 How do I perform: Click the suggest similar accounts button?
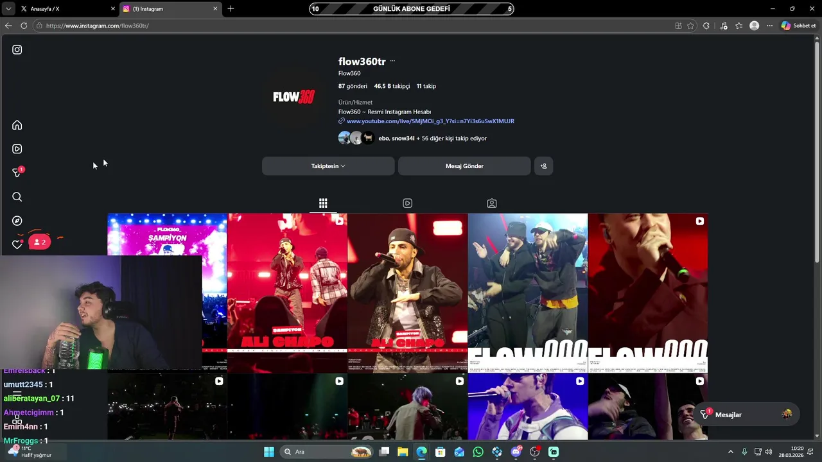543,166
